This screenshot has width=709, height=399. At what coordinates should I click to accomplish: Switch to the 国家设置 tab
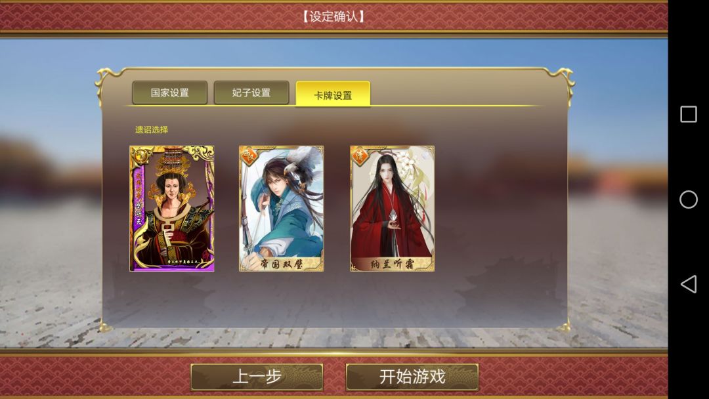pos(170,93)
